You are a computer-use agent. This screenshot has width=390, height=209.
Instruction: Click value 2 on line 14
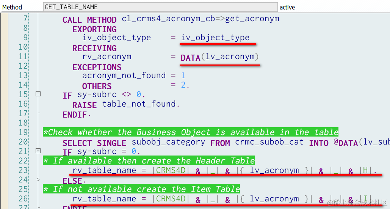point(183,85)
